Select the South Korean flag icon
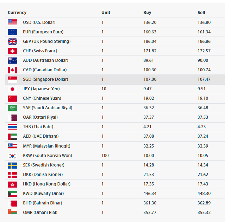The height and width of the screenshot is (222, 225). tap(12, 156)
